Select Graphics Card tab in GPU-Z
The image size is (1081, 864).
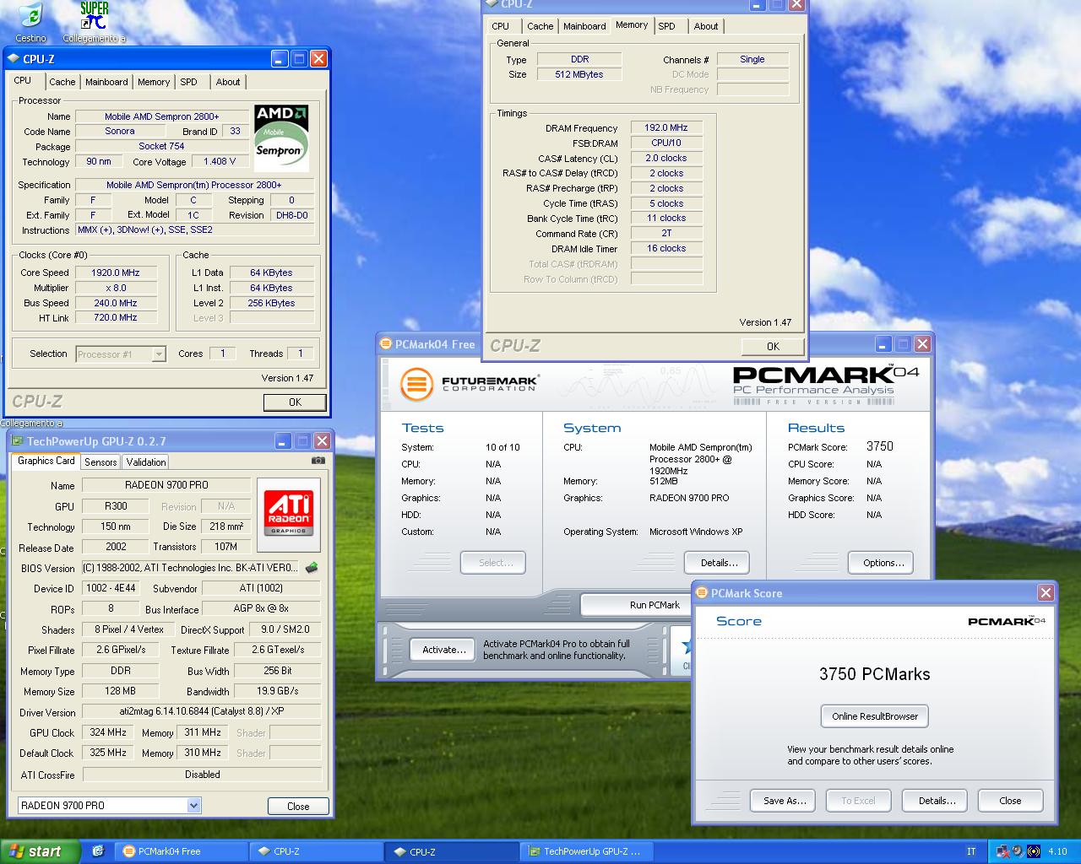point(46,461)
